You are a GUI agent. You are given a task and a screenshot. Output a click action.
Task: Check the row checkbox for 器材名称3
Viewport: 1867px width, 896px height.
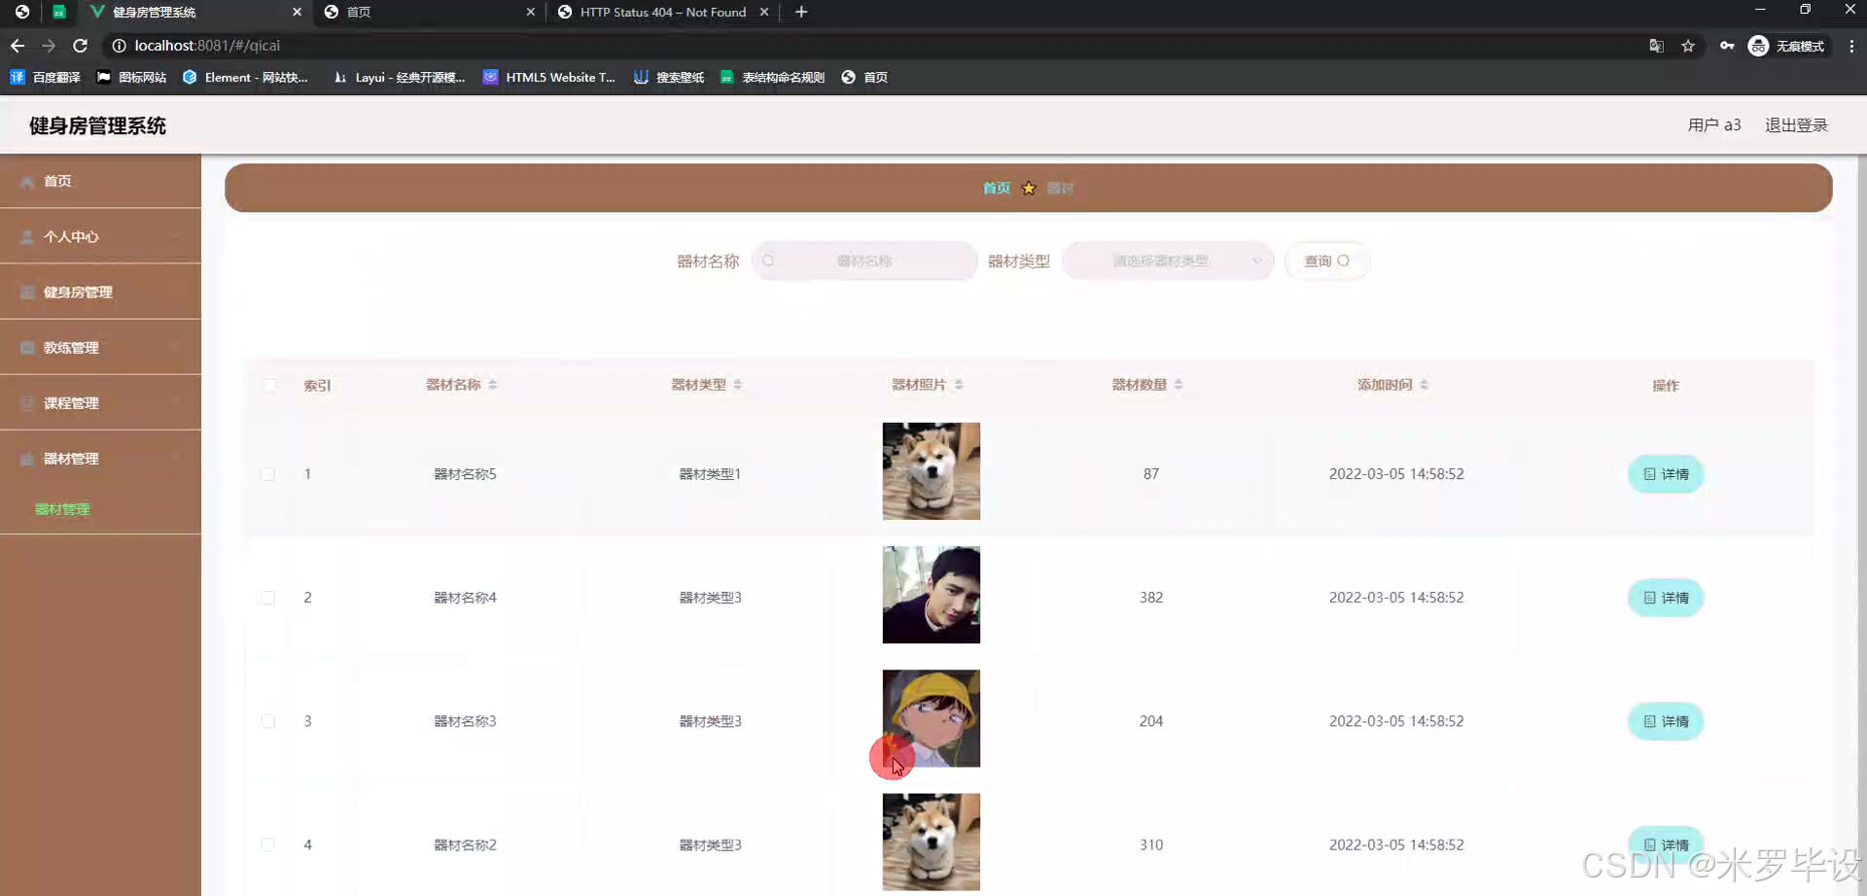coord(268,721)
